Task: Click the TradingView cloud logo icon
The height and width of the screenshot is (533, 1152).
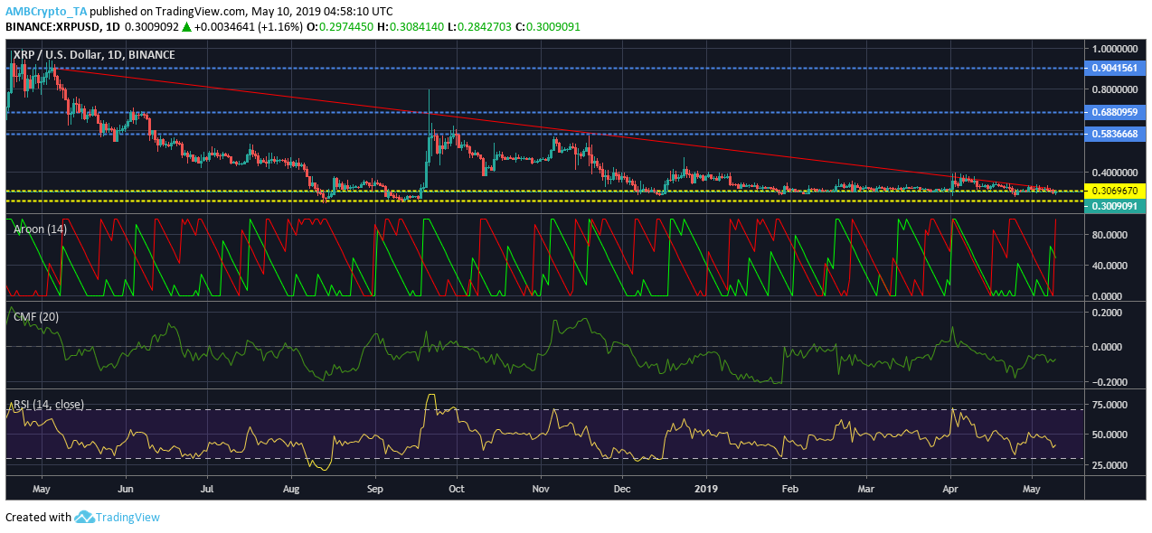Action: pyautogui.click(x=84, y=518)
